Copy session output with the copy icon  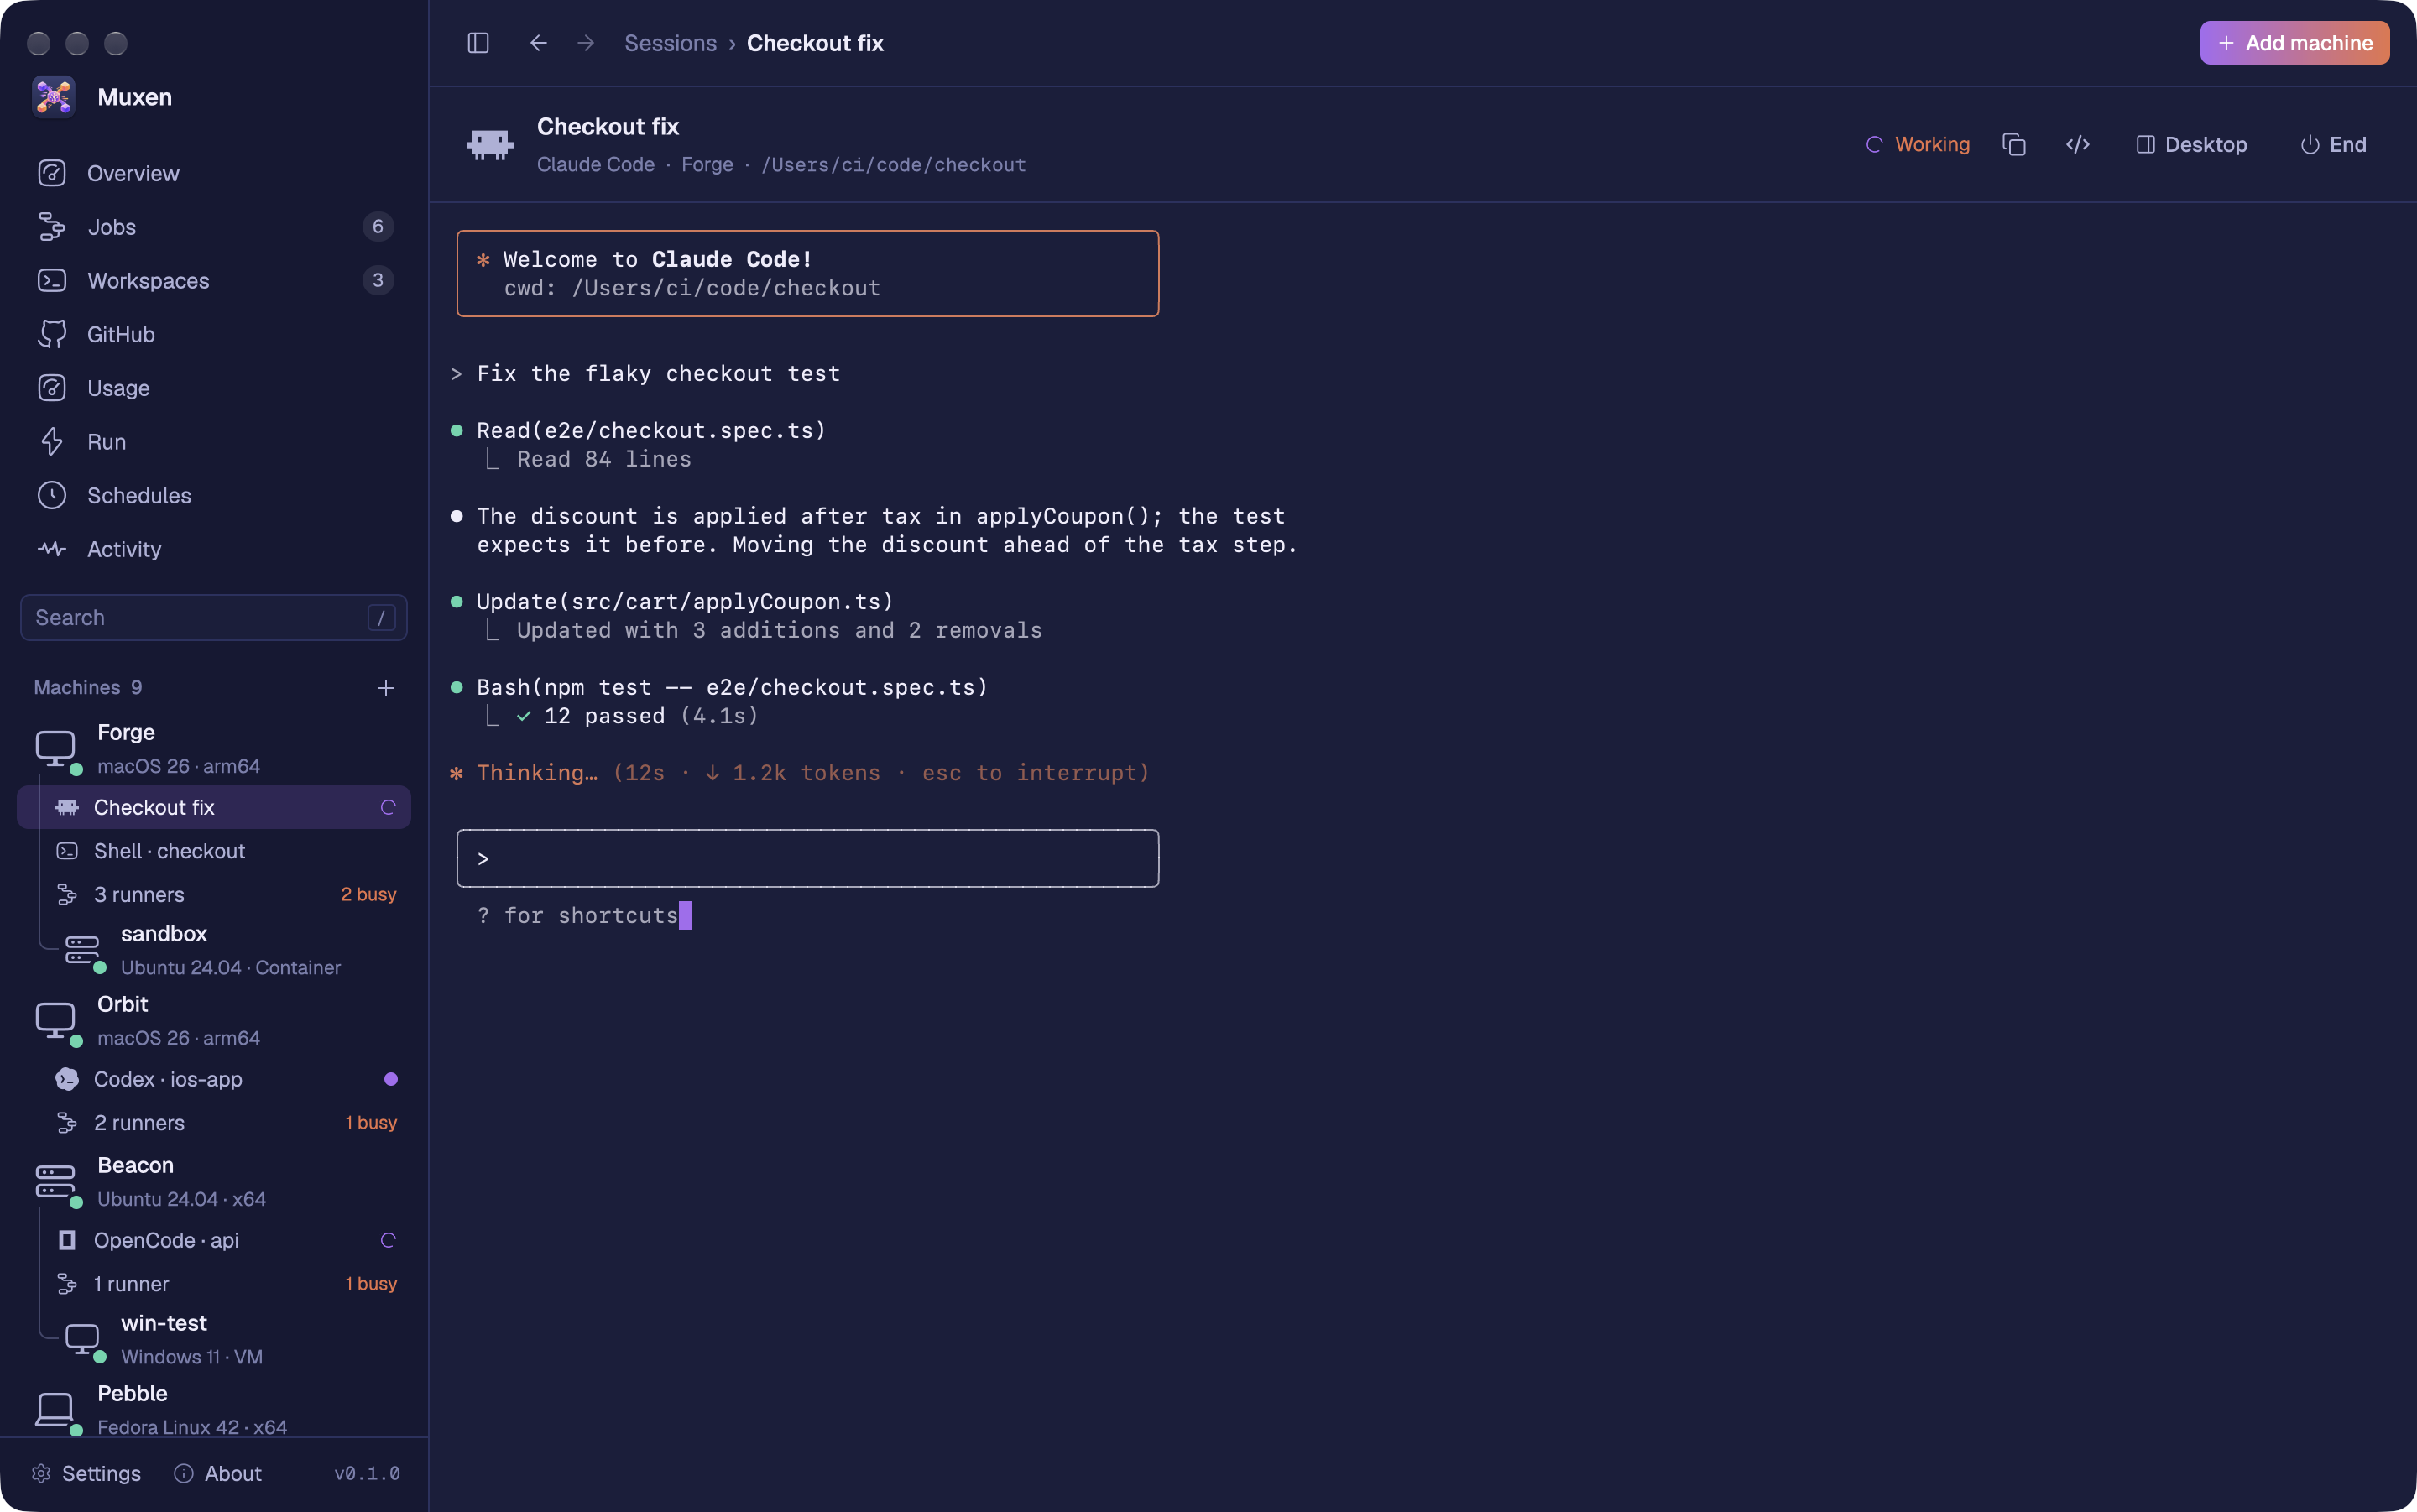[x=2014, y=144]
